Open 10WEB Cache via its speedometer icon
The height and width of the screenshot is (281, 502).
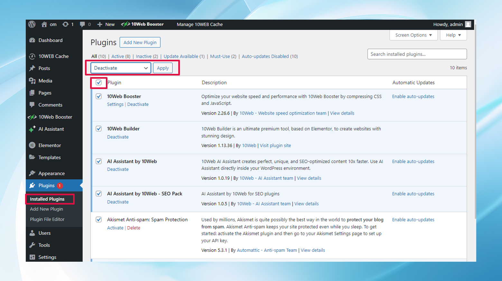click(x=32, y=56)
